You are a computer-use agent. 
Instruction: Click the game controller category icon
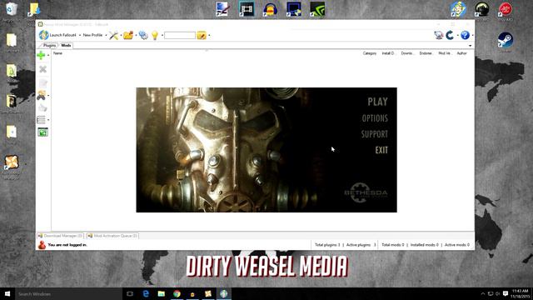42,95
